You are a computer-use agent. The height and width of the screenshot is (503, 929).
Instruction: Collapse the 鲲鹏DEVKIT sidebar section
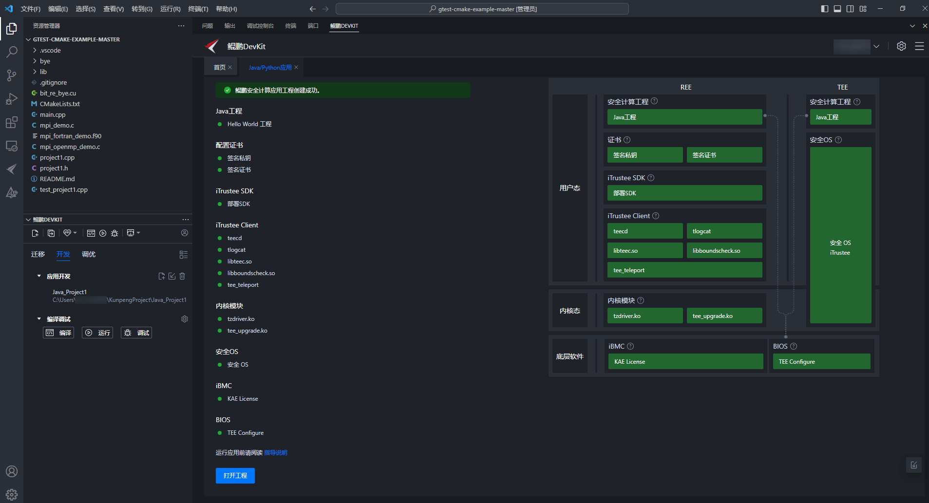(x=28, y=220)
